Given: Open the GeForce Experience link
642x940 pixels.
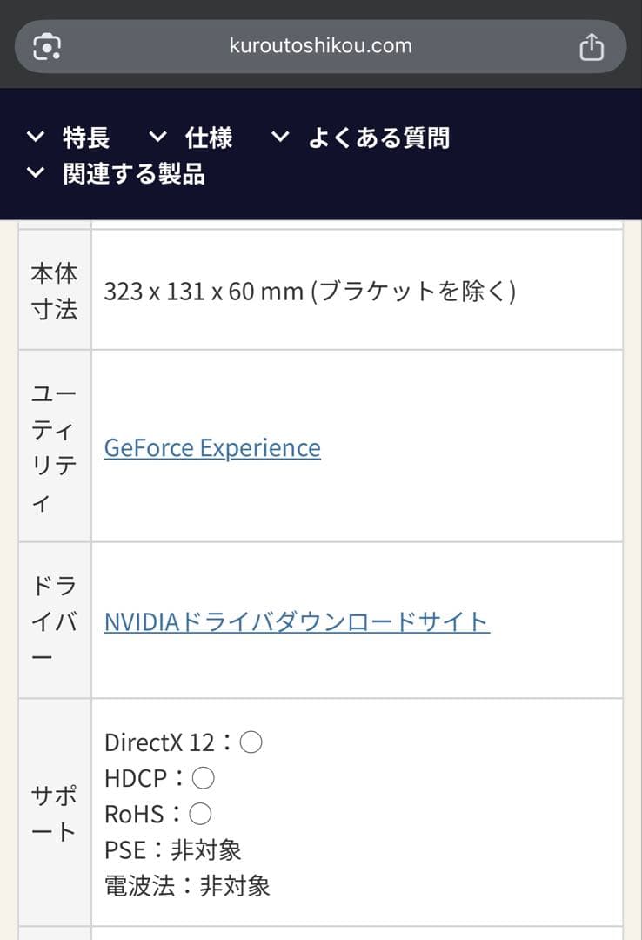Looking at the screenshot, I should (211, 447).
